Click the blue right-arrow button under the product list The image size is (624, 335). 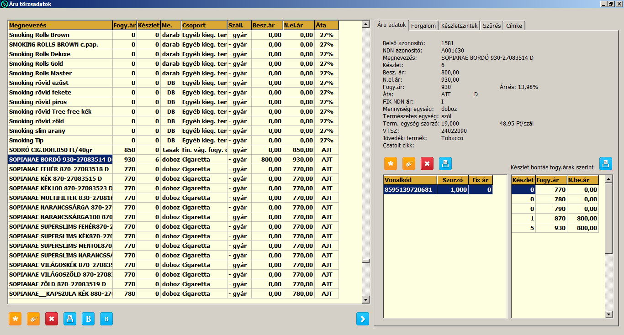click(362, 319)
